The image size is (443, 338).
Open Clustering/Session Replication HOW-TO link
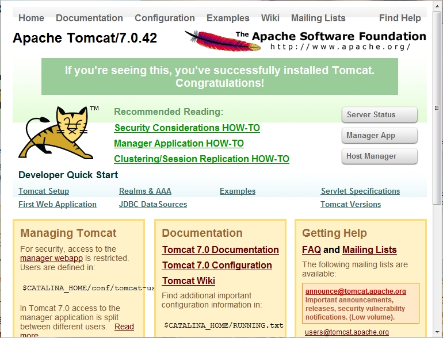coord(202,159)
